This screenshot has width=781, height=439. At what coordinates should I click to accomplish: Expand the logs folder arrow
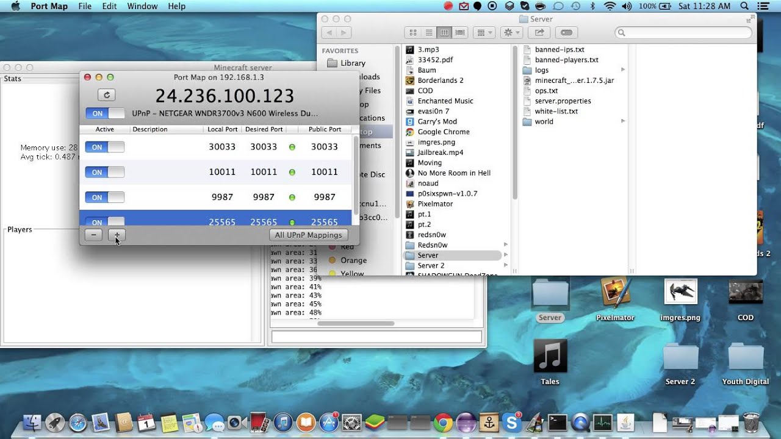623,70
